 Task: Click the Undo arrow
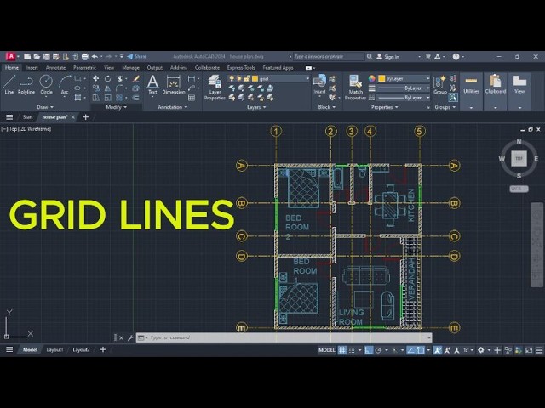click(95, 57)
